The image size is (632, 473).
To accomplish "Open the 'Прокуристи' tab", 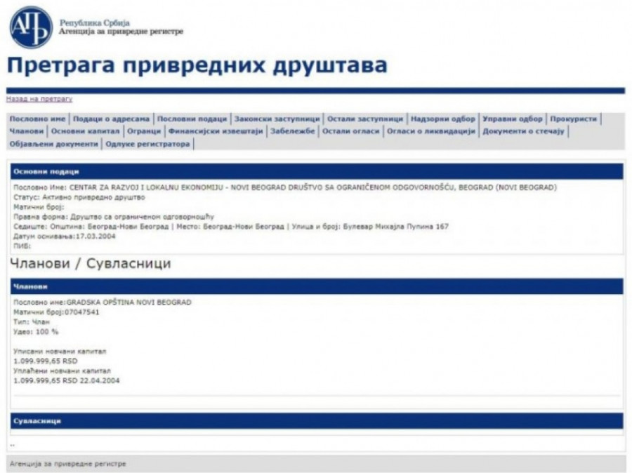I will point(573,119).
